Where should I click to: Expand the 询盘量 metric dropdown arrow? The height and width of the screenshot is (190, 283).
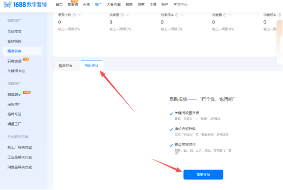click(230, 15)
